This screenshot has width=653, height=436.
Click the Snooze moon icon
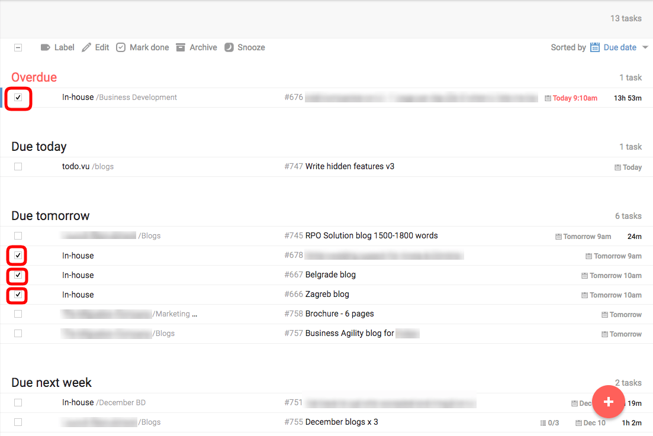coord(229,47)
